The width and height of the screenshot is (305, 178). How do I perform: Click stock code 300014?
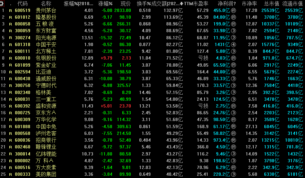point(23,154)
